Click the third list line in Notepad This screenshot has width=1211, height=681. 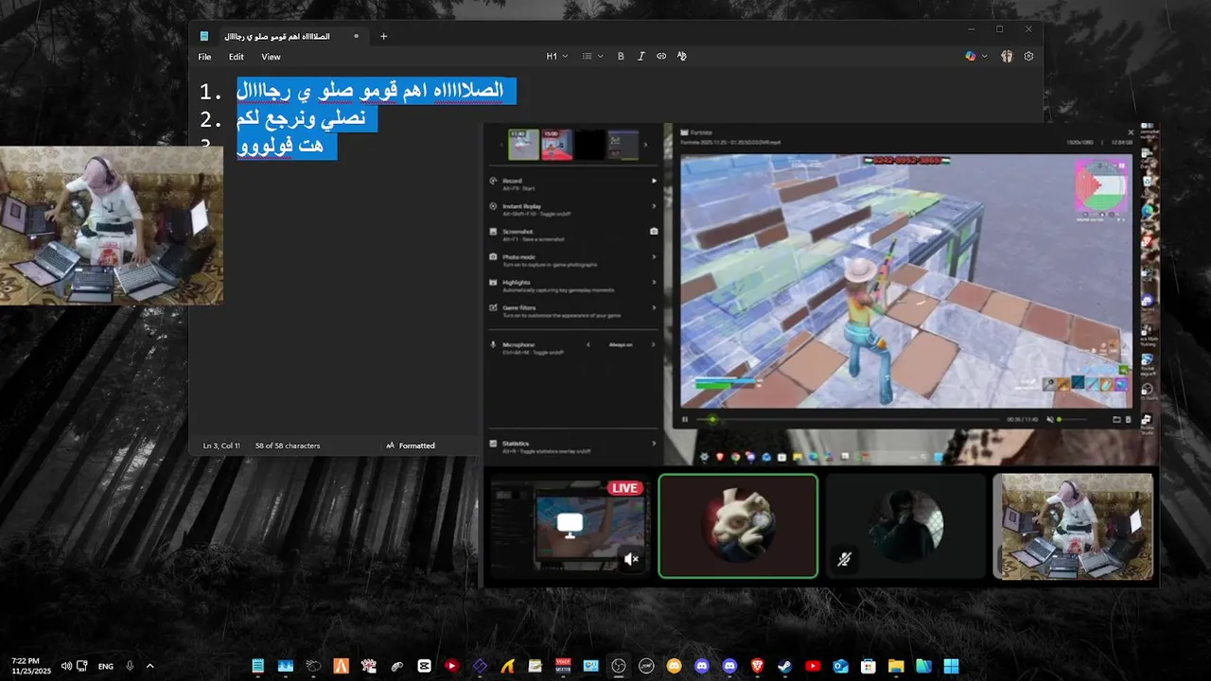pos(287,146)
